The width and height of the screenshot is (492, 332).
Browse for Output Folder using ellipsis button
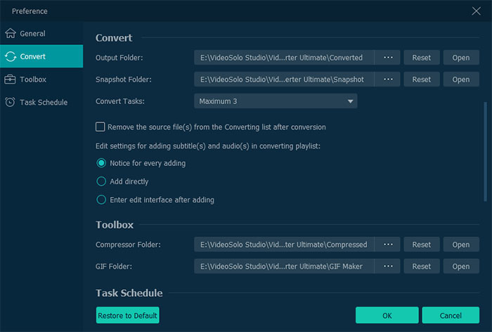[x=388, y=58]
